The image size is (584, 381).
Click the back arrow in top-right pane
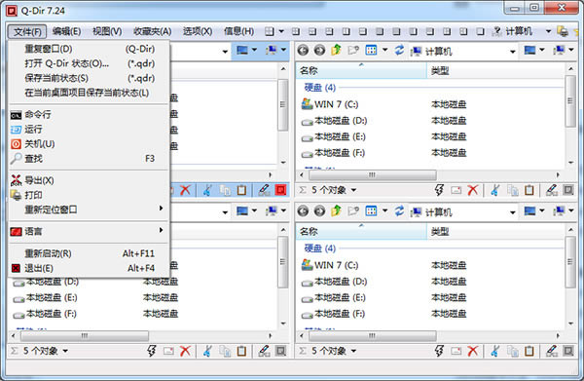tap(303, 50)
